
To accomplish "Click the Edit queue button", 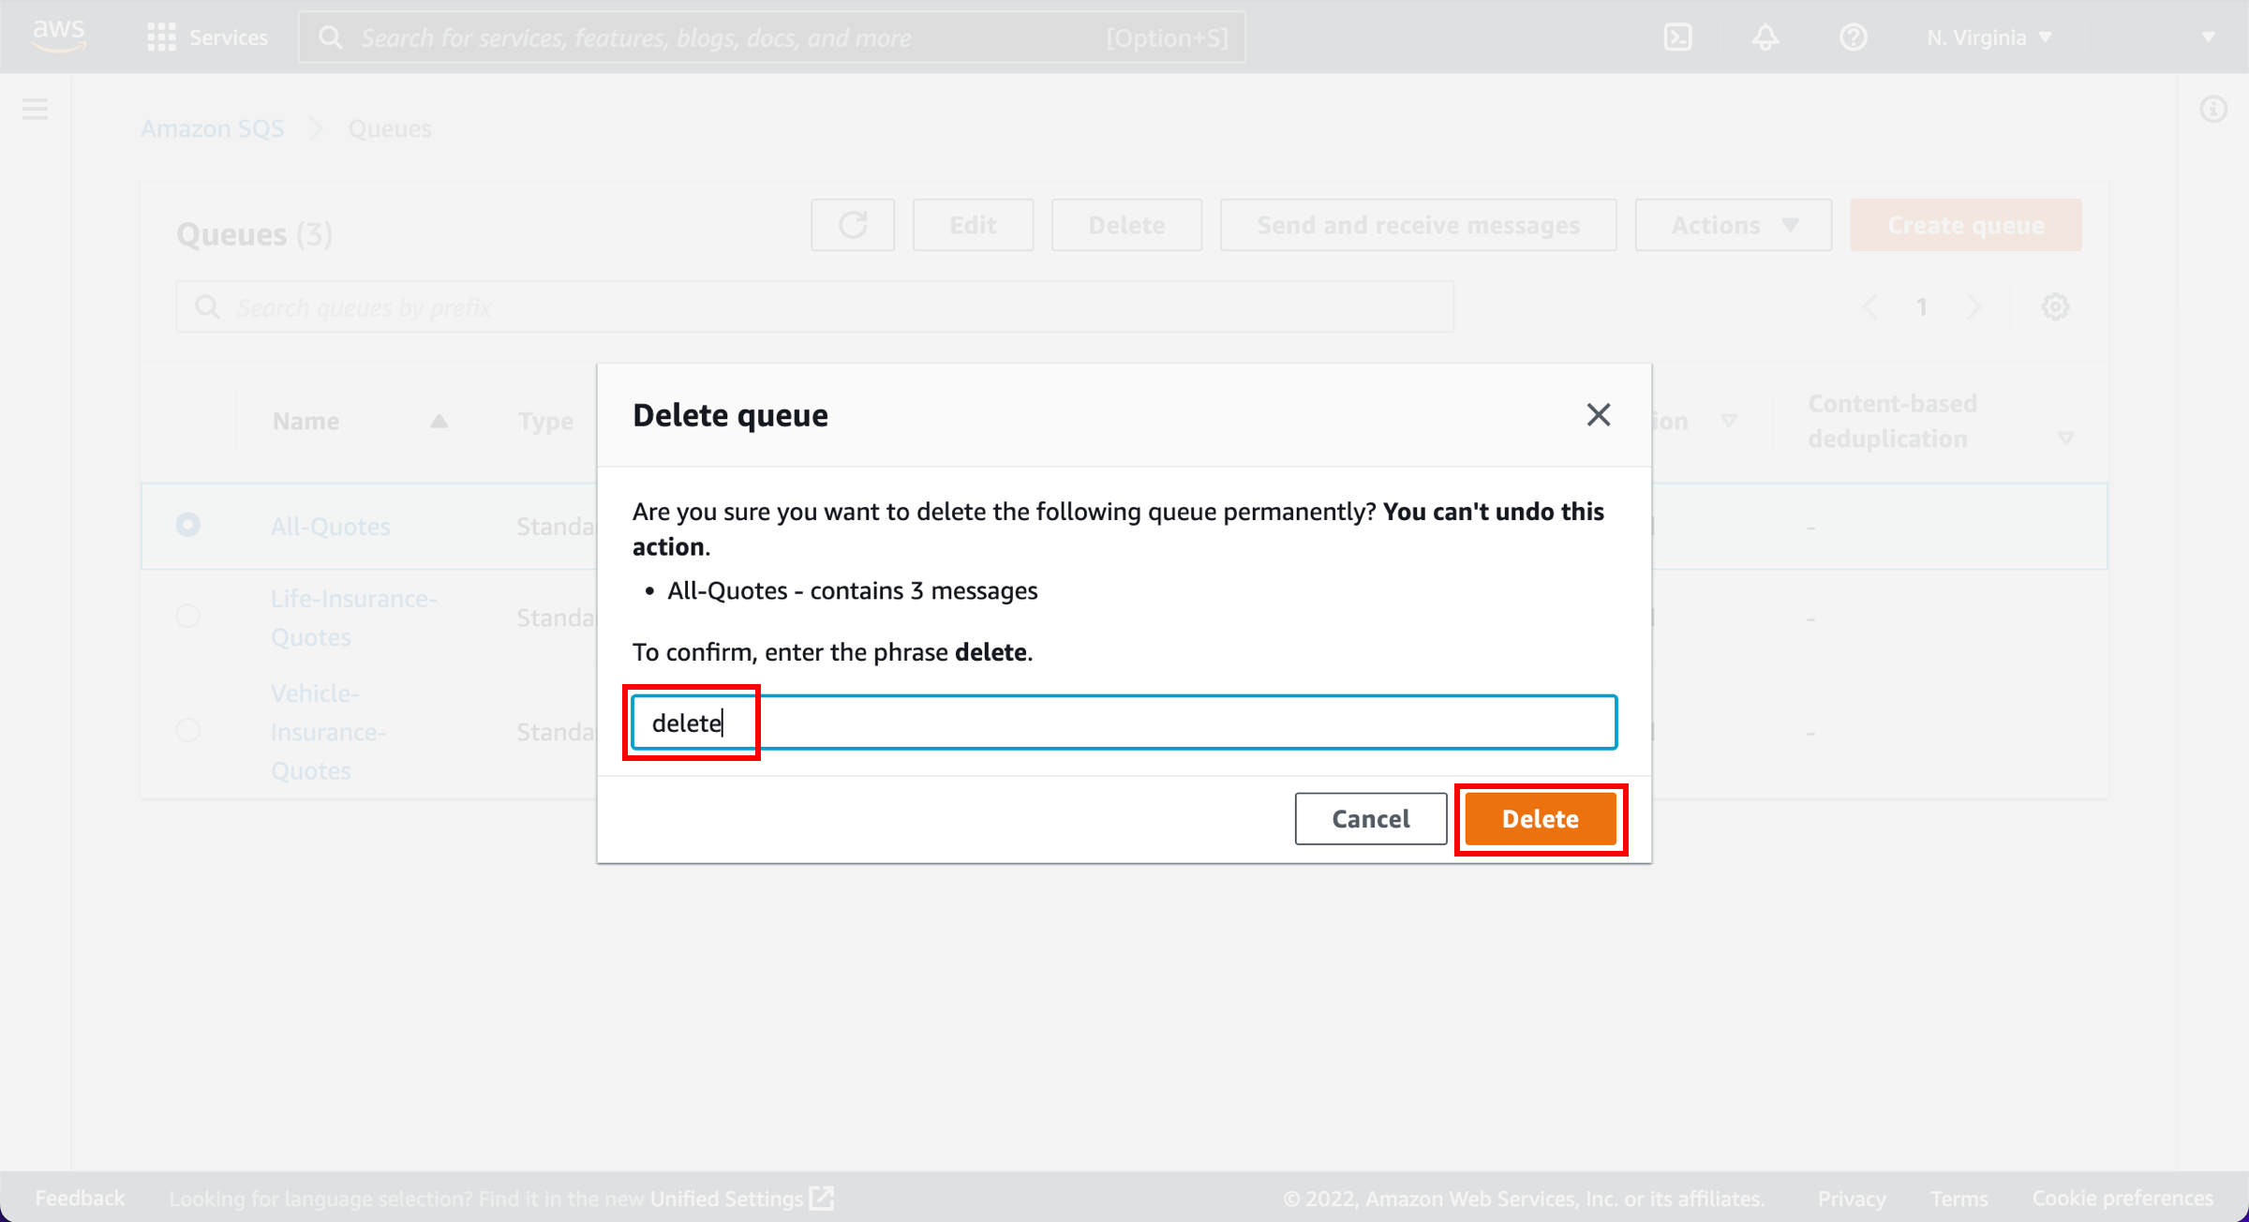I will 973,225.
